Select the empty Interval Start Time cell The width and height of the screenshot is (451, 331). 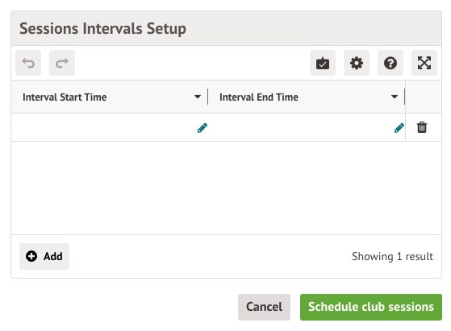(x=110, y=127)
